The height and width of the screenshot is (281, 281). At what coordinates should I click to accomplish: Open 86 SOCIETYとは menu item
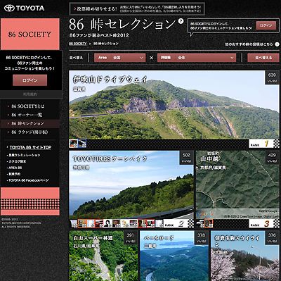pyautogui.click(x=28, y=106)
